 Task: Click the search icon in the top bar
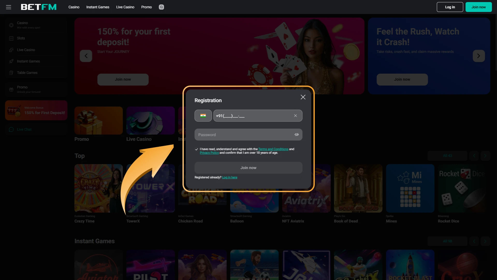click(x=161, y=7)
